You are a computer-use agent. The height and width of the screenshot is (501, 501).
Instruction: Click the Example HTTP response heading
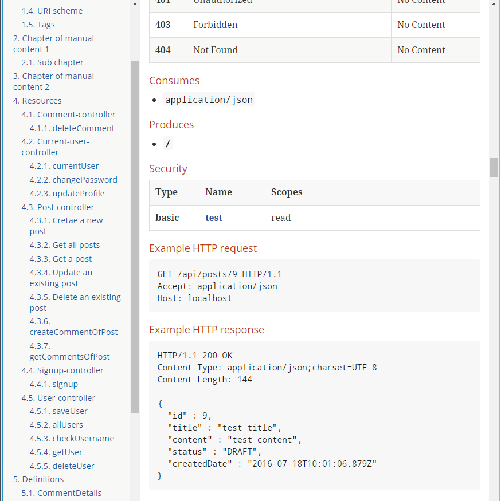pyautogui.click(x=207, y=330)
